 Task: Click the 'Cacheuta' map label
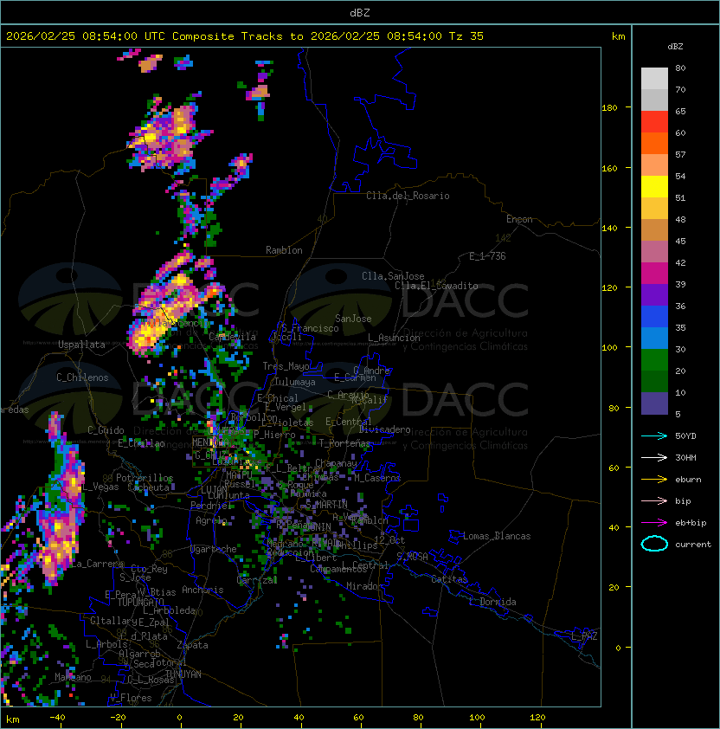[148, 487]
